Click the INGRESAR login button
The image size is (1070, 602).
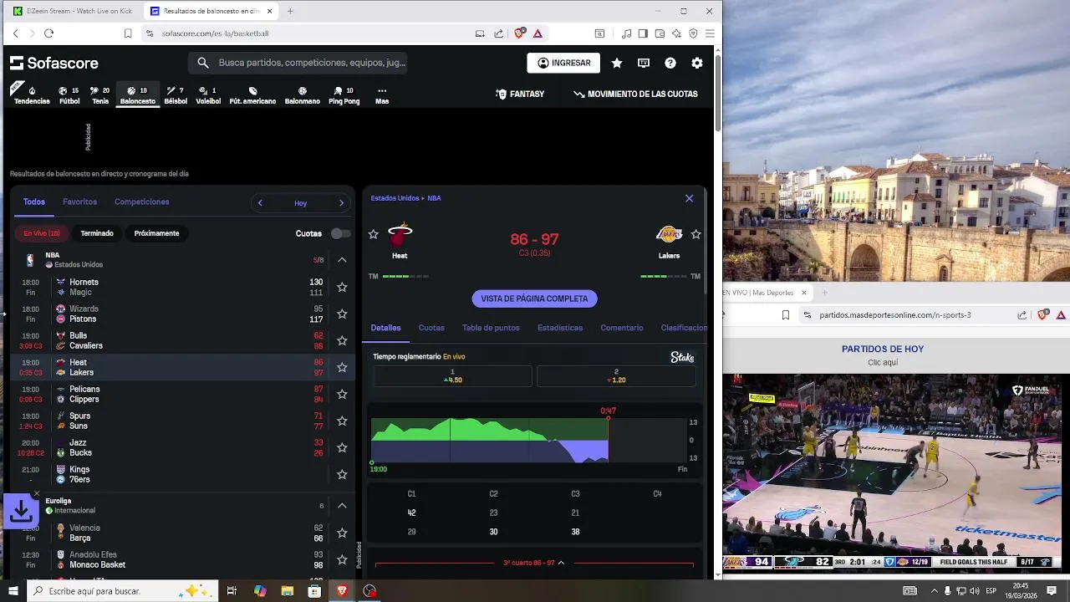[563, 63]
